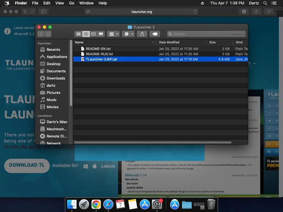Click the Finder Search field

tap(206, 34)
